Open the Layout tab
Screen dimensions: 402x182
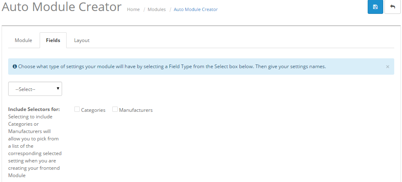[82, 40]
